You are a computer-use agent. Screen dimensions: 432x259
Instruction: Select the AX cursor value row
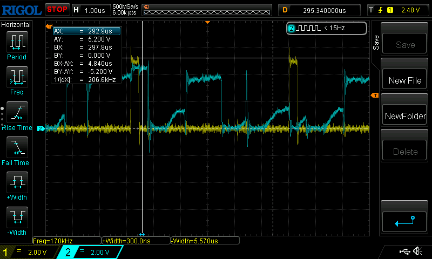click(86, 31)
